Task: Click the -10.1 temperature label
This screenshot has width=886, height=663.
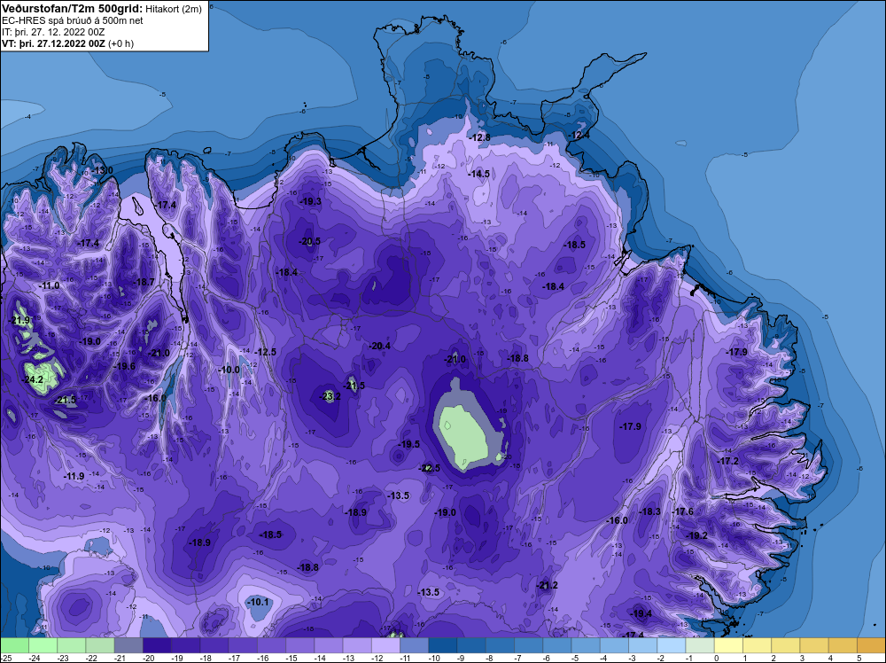Action: [x=258, y=602]
